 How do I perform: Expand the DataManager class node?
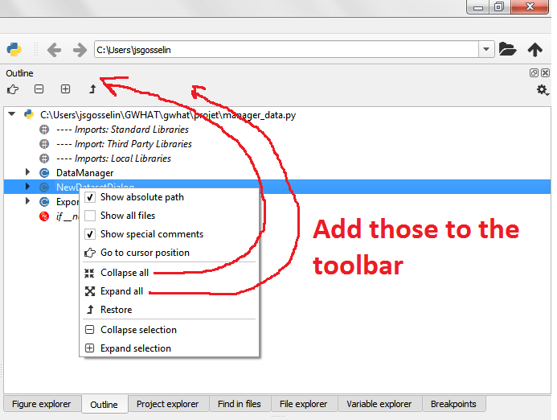pyautogui.click(x=27, y=172)
